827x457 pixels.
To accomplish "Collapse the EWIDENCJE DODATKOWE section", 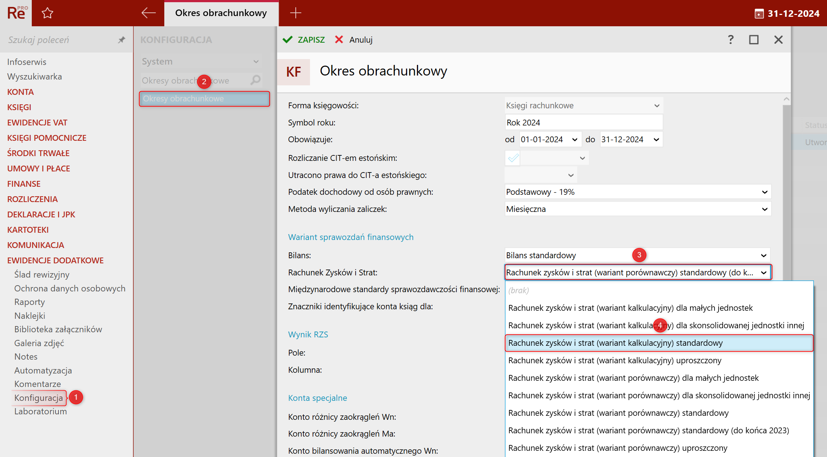I will click(x=55, y=260).
